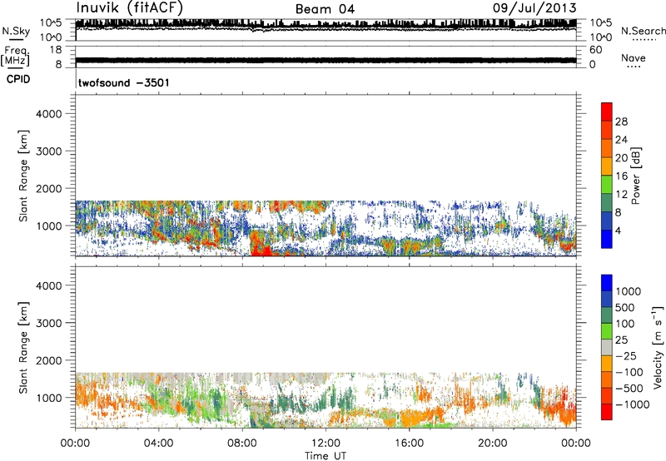
Task: Select the "12:00" time tick label
Action: point(326,444)
